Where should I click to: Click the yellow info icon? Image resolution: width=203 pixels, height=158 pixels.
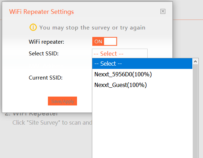(33, 27)
